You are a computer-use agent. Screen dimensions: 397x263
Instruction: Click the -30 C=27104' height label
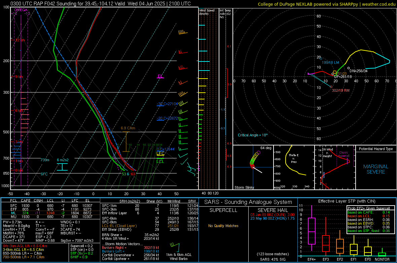click(x=167, y=104)
